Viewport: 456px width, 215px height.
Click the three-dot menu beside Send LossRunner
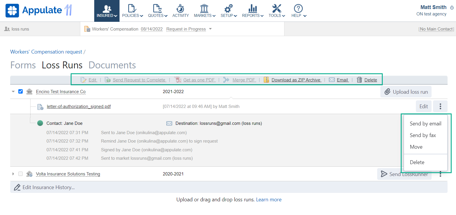tap(440, 174)
